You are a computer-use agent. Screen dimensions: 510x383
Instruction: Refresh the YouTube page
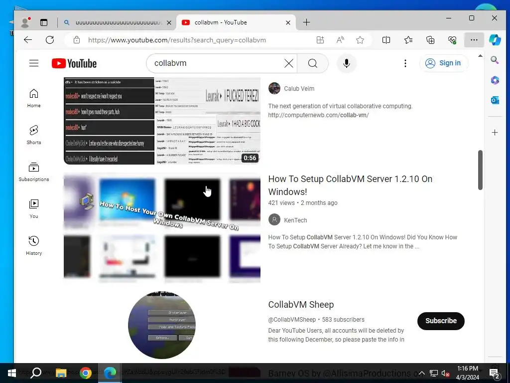[50, 40]
